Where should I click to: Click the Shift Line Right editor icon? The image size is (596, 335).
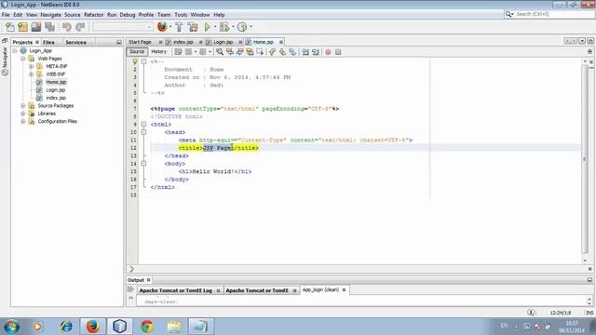316,52
